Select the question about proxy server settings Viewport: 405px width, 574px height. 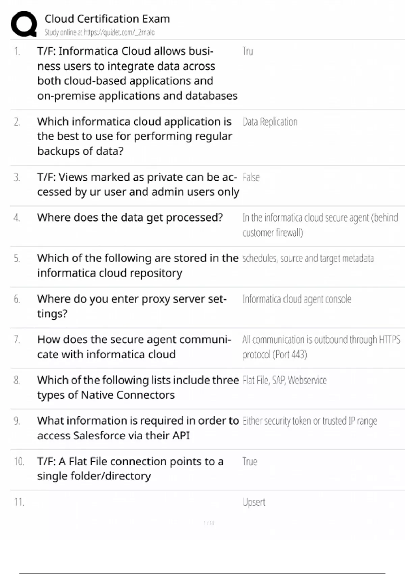[x=132, y=306]
